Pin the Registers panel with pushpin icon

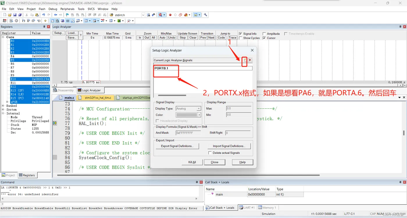tap(44, 27)
